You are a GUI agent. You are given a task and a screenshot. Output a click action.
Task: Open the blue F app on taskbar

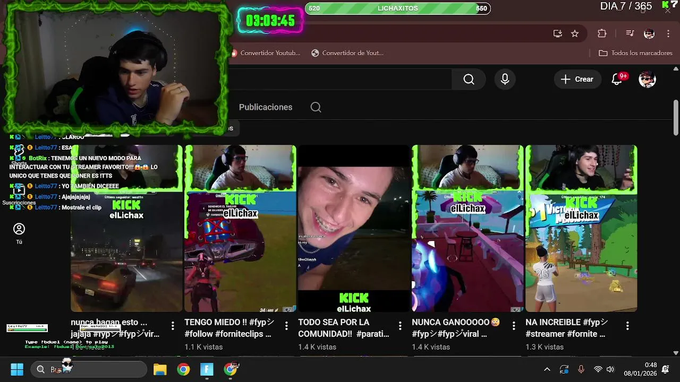(207, 369)
